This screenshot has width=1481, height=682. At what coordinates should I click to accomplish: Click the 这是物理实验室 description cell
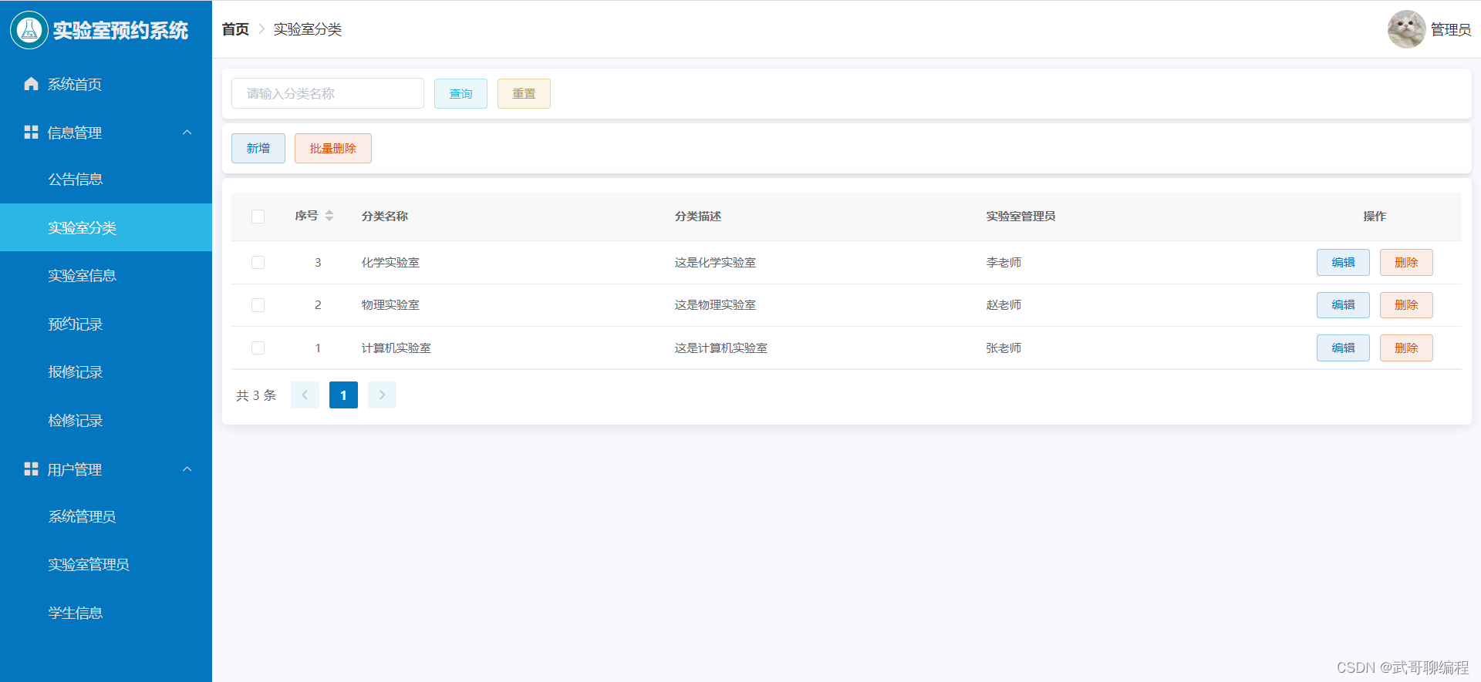click(x=715, y=305)
